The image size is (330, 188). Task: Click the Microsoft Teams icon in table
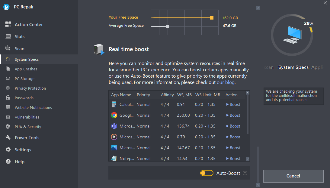[x=114, y=126]
